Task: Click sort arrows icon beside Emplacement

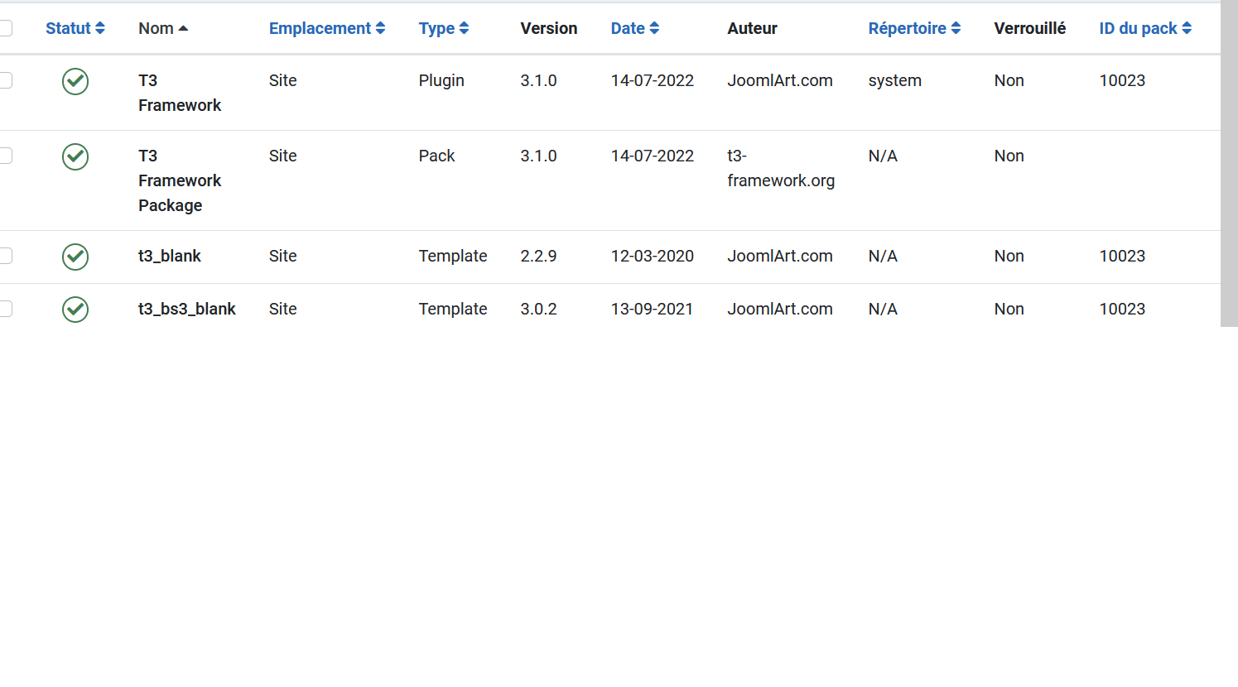Action: click(380, 28)
